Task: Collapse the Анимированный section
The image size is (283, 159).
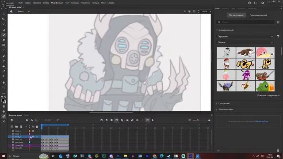Action: pyautogui.click(x=217, y=30)
